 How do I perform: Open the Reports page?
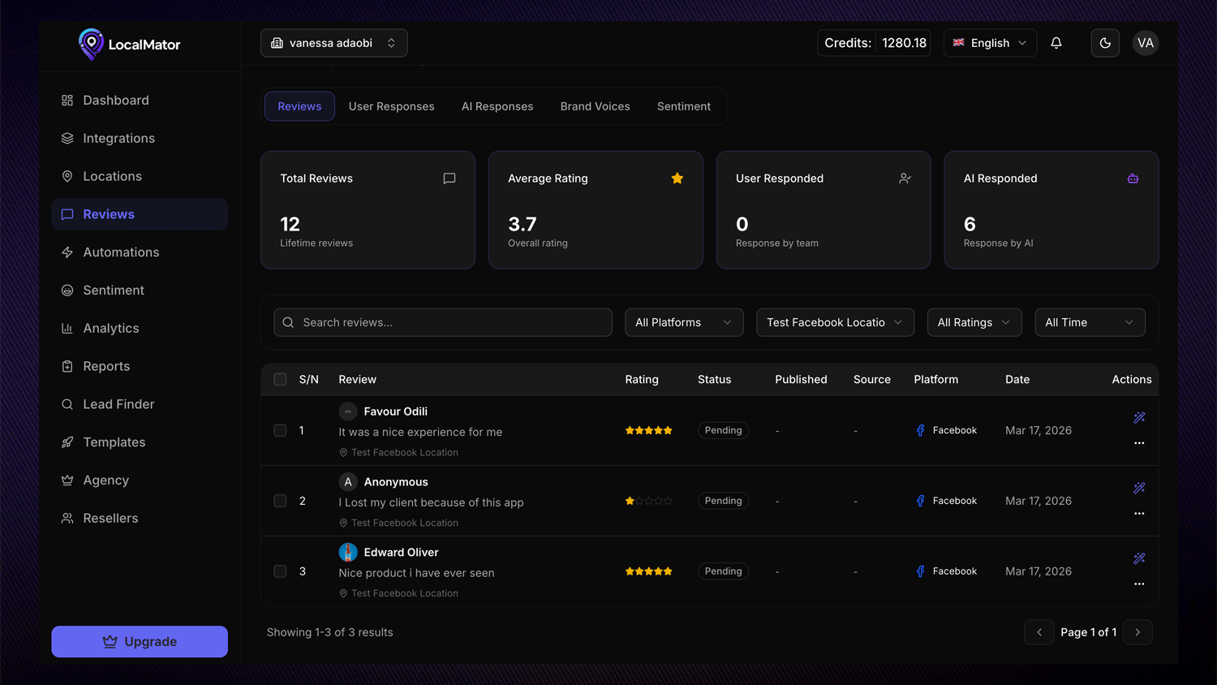click(106, 366)
